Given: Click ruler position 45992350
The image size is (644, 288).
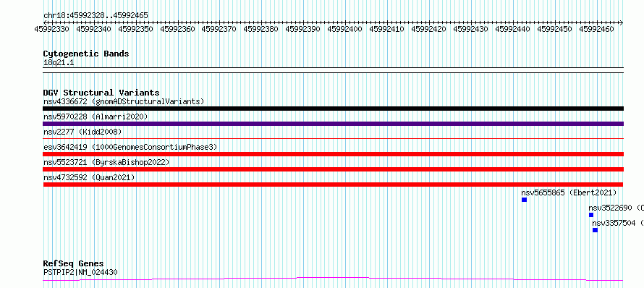Looking at the screenshot, I should (x=136, y=29).
